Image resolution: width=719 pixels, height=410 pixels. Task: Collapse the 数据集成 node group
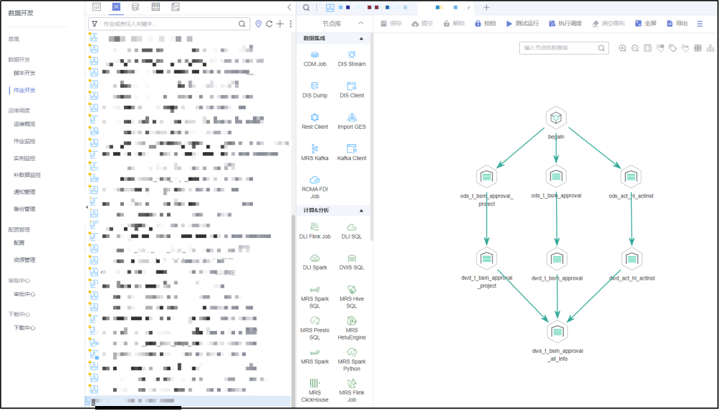tap(361, 39)
